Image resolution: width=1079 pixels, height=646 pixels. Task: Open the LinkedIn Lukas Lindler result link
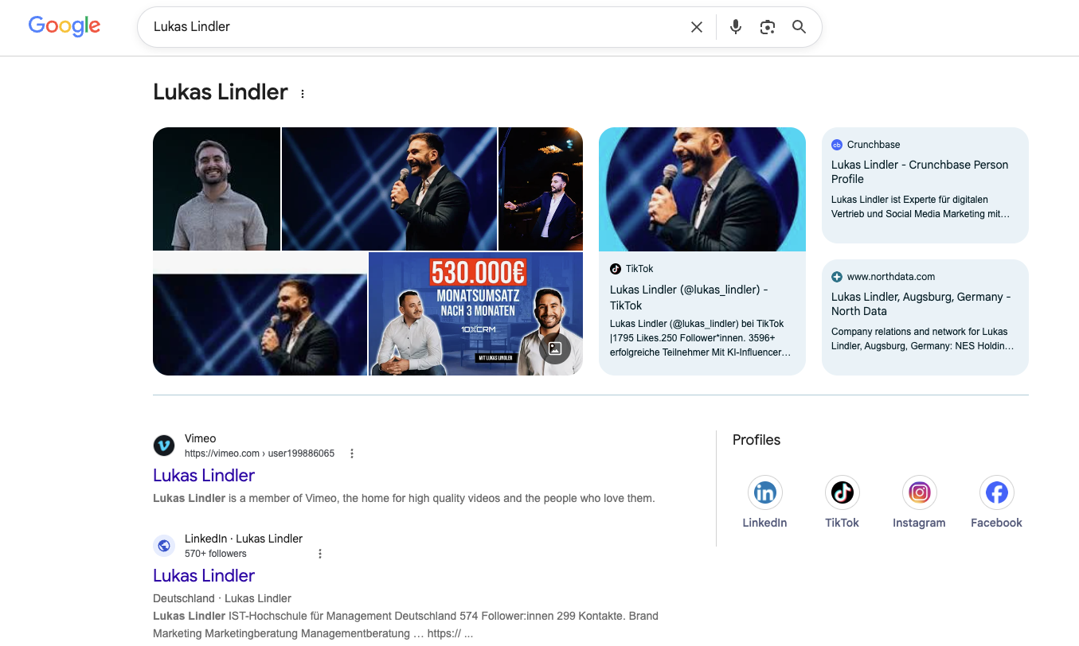pyautogui.click(x=204, y=575)
